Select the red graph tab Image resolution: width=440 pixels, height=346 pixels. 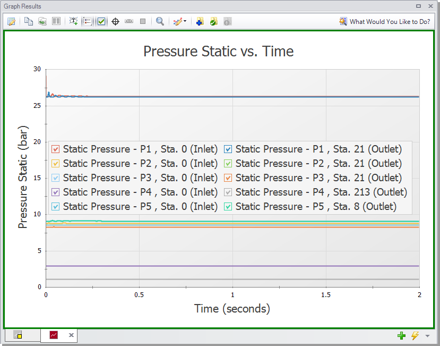[54, 335]
